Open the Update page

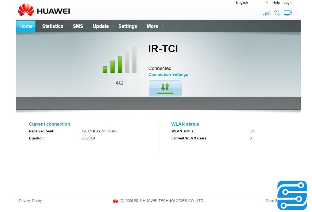[x=100, y=26]
